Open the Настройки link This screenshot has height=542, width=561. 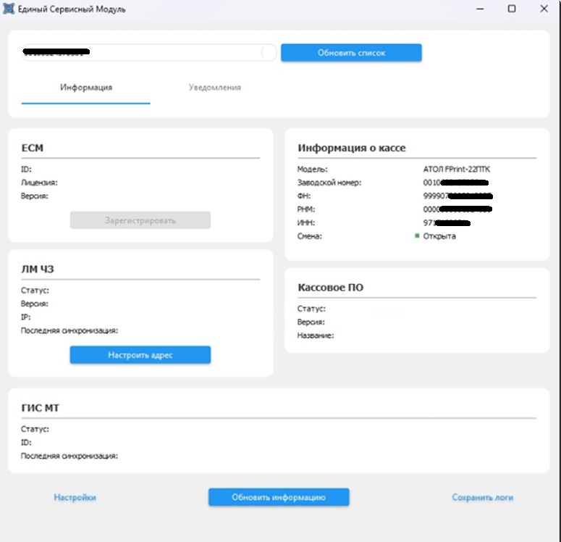(x=75, y=497)
